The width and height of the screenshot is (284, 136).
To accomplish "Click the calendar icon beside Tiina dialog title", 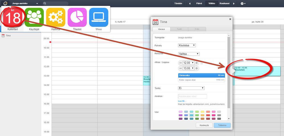I will tap(156, 22).
